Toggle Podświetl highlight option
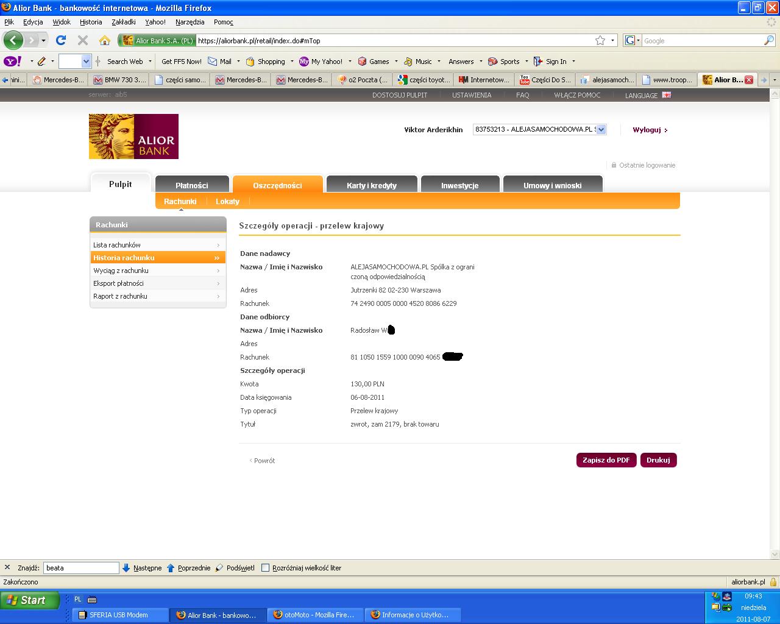Viewport: 780px width, 624px height. (x=219, y=568)
